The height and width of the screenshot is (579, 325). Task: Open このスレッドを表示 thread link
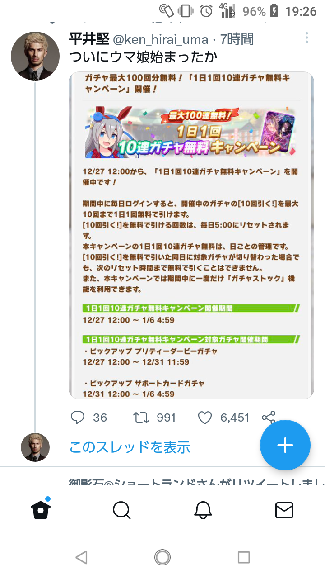pos(130,447)
